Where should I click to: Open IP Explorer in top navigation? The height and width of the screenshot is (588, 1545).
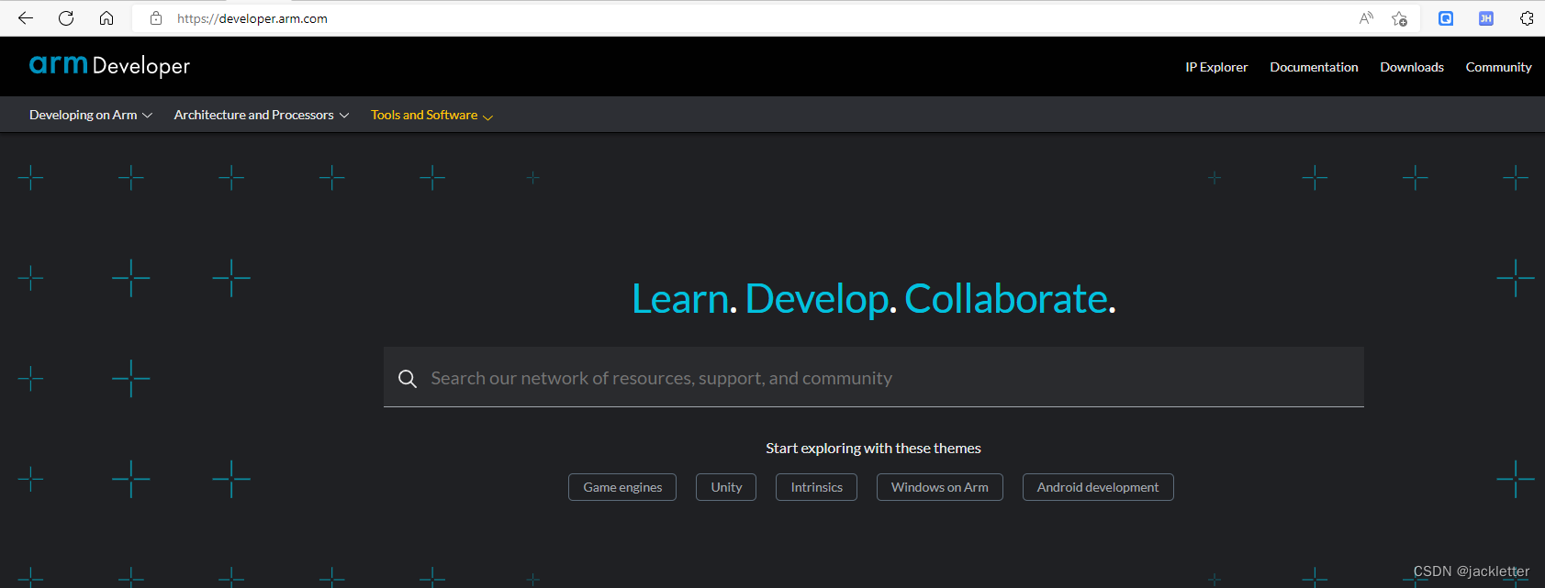click(x=1216, y=67)
